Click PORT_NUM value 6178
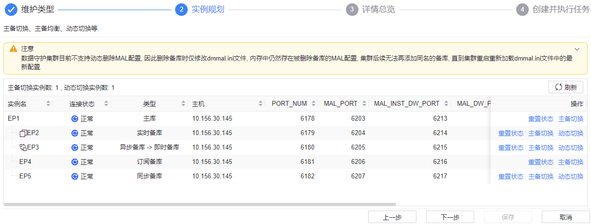591x224 pixels. [x=307, y=119]
